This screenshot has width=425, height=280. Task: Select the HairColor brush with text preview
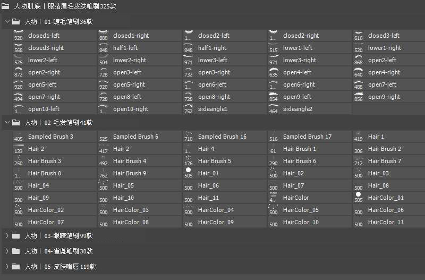[295, 198]
